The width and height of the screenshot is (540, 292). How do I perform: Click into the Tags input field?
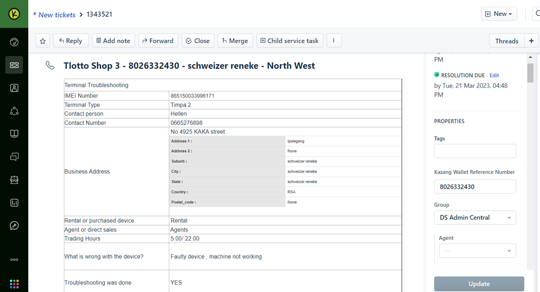click(x=475, y=151)
